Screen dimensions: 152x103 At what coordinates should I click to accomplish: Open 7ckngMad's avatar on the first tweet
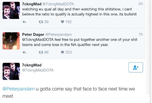(11, 10)
